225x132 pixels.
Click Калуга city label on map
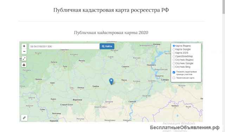54,62
